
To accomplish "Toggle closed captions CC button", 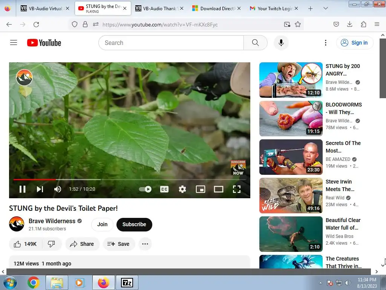I will pos(164,189).
